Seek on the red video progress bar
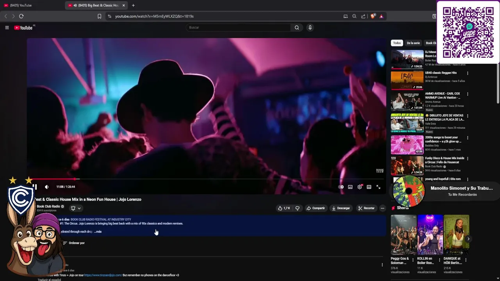Image resolution: width=500 pixels, height=281 pixels. tap(205, 179)
